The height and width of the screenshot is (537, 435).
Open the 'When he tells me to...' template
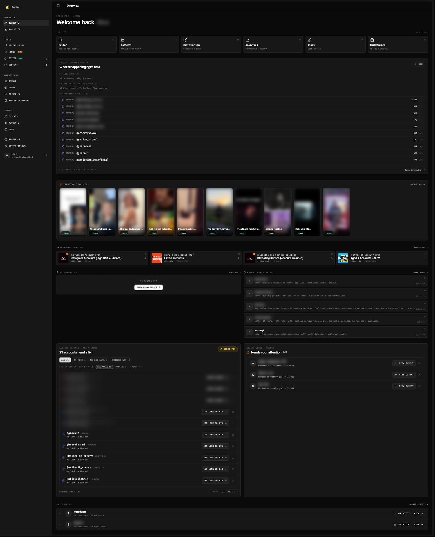click(x=102, y=212)
